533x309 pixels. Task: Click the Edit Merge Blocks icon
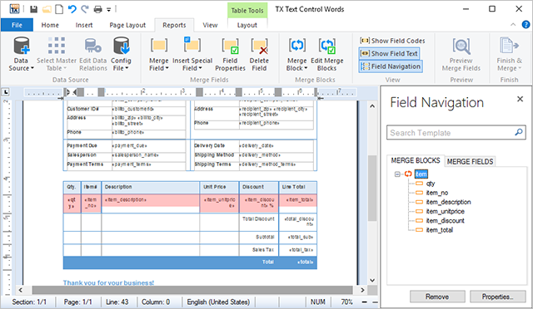point(327,46)
